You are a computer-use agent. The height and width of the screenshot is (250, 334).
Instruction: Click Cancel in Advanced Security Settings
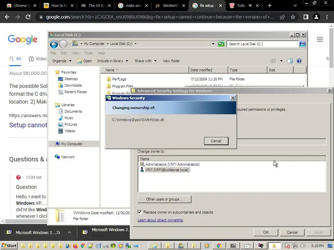pos(292,232)
